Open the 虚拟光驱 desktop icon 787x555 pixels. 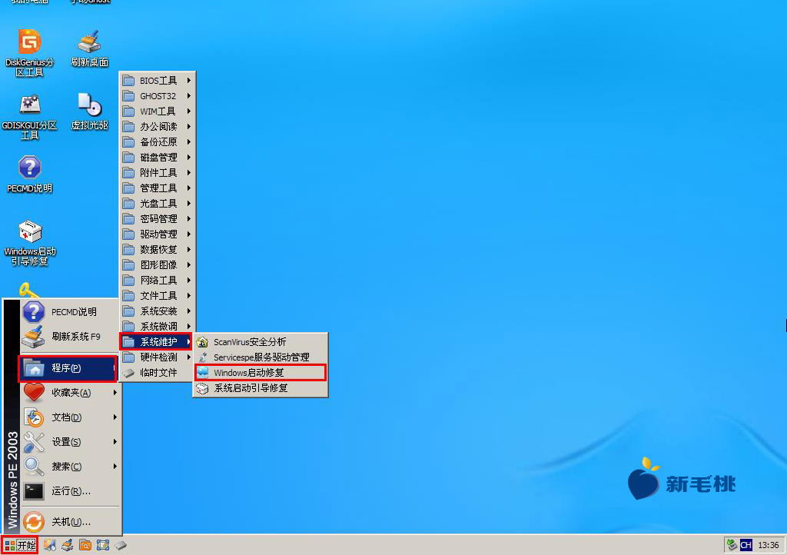click(89, 111)
